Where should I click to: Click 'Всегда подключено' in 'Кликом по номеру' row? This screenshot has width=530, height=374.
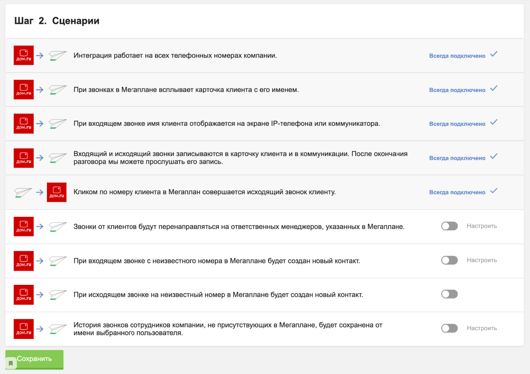click(457, 192)
